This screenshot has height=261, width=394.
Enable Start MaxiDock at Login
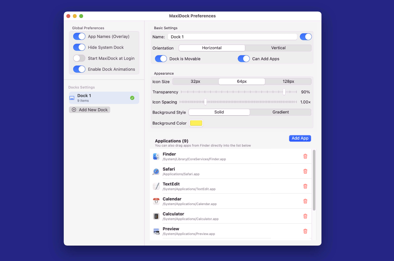(x=79, y=58)
